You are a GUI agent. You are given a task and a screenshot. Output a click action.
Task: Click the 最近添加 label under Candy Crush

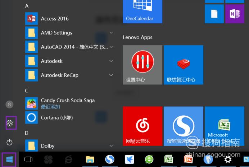coord(50,107)
